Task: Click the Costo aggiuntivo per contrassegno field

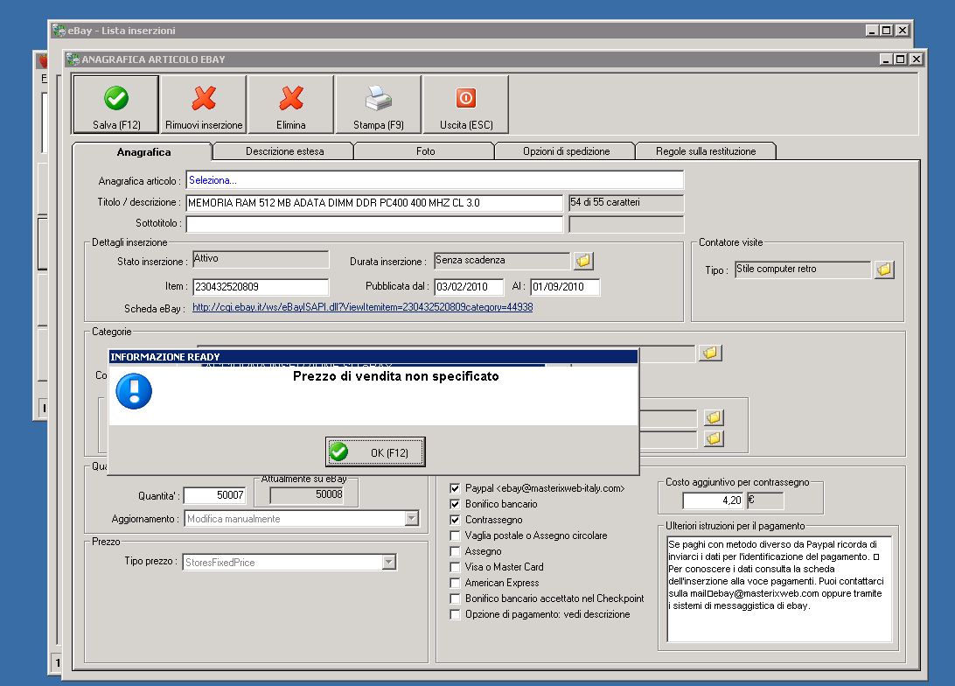Action: click(714, 500)
